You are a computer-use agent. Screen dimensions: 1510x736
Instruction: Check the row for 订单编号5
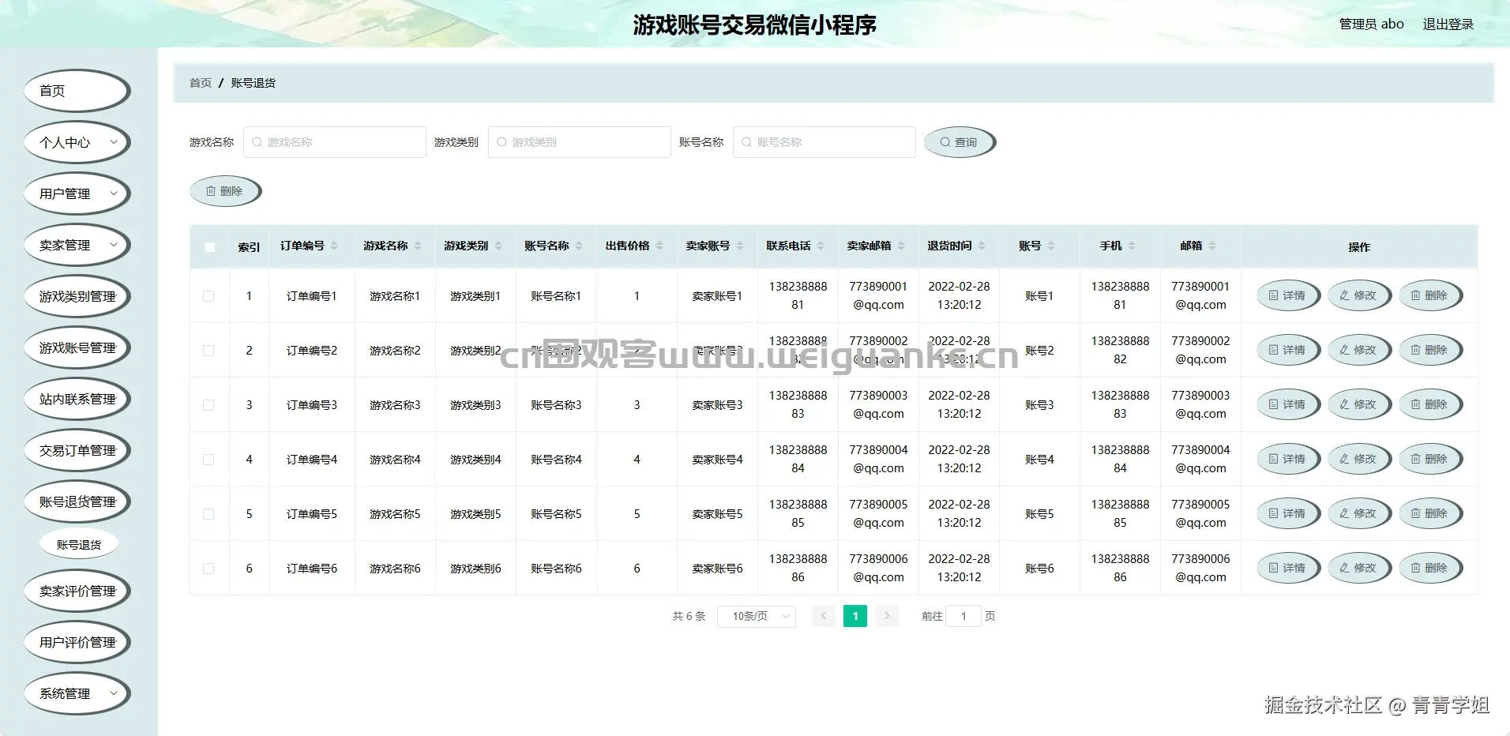tap(208, 514)
